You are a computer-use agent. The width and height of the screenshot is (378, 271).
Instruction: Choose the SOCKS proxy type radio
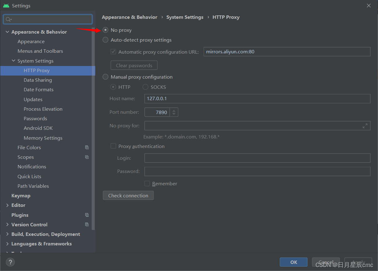click(145, 87)
